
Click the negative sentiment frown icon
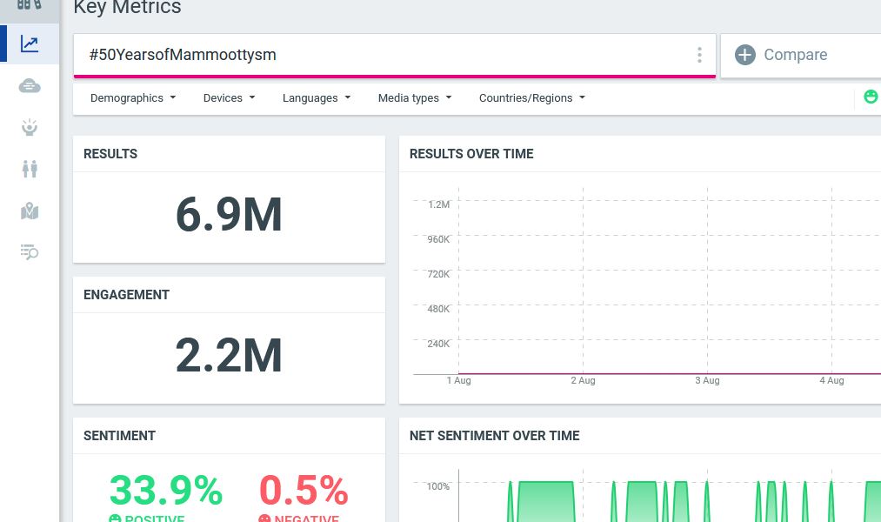point(264,518)
